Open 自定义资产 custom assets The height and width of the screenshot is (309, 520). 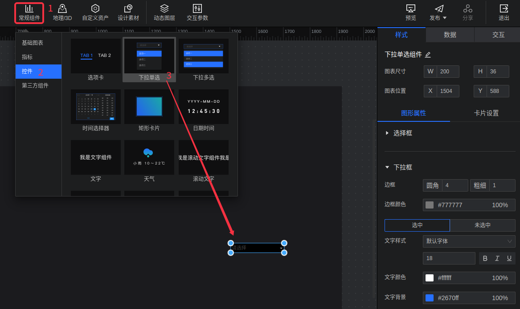pos(95,13)
